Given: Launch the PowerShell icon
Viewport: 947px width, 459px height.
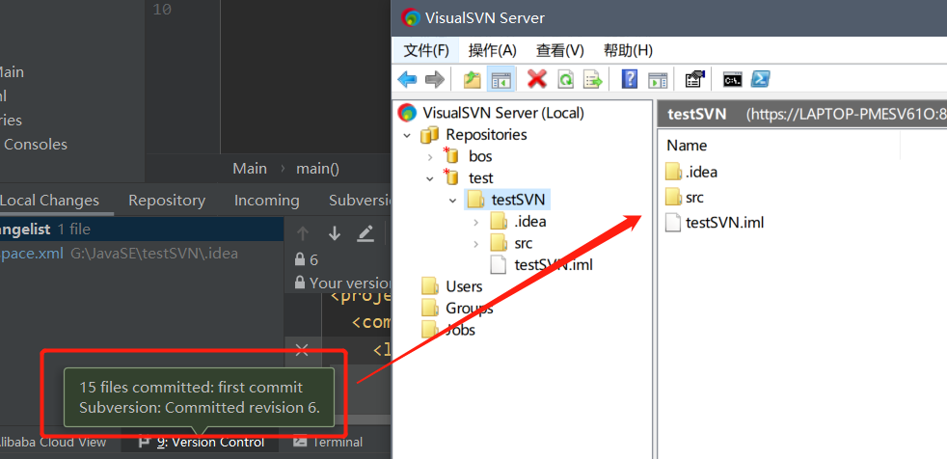Looking at the screenshot, I should click(x=760, y=79).
